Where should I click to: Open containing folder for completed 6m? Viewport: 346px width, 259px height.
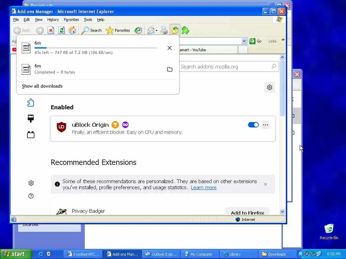click(x=170, y=69)
